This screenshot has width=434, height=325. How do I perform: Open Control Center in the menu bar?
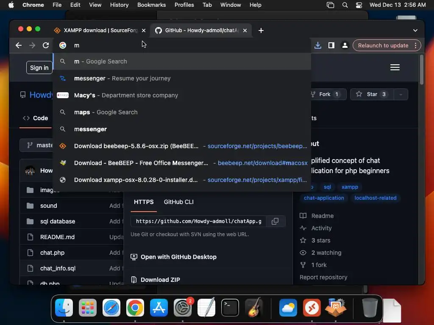(359, 5)
